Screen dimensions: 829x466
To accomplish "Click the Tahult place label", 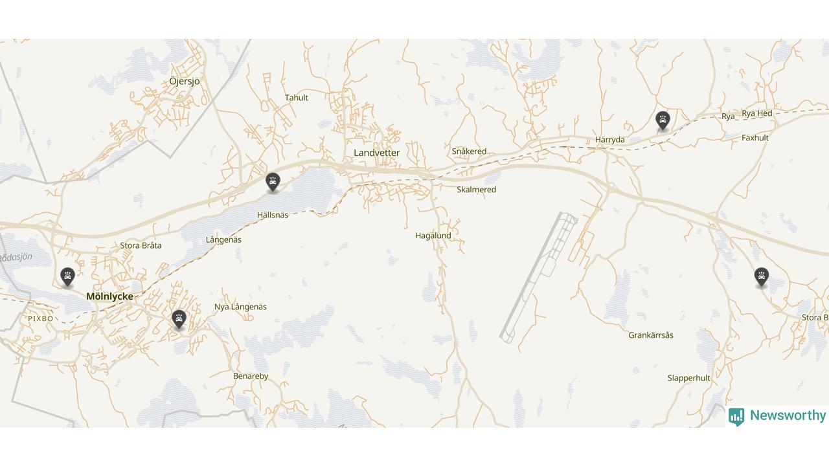I will (x=297, y=98).
